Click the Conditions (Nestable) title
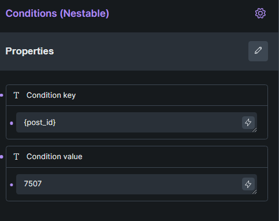The height and width of the screenshot is (221, 279). pos(57,13)
